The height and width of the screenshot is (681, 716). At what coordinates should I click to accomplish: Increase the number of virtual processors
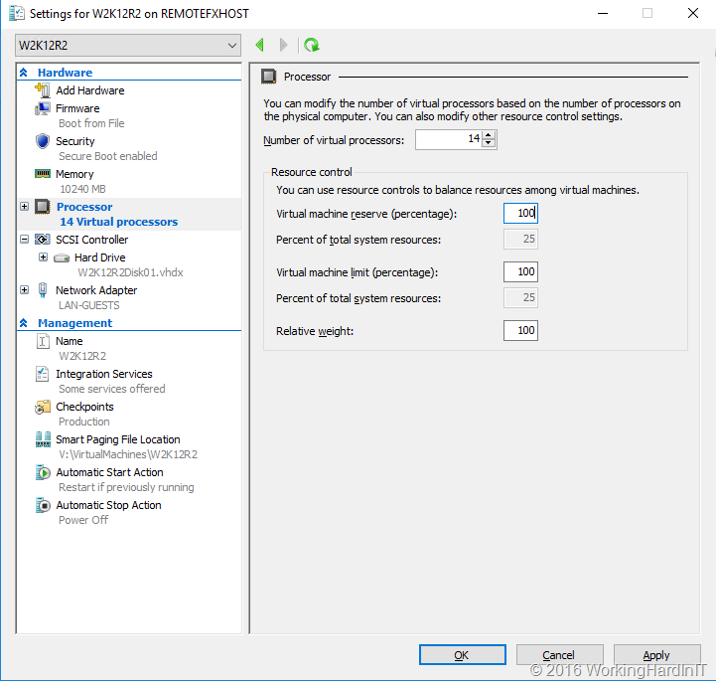(x=489, y=135)
